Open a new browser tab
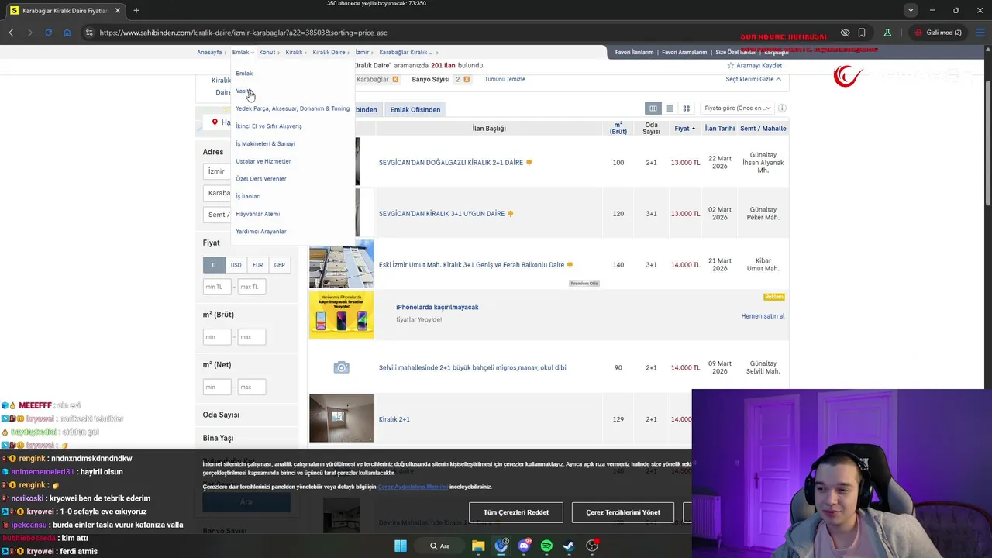 [x=136, y=11]
